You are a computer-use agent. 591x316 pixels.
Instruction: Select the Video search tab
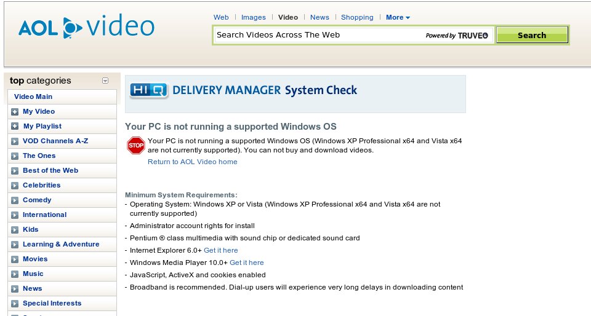[288, 17]
